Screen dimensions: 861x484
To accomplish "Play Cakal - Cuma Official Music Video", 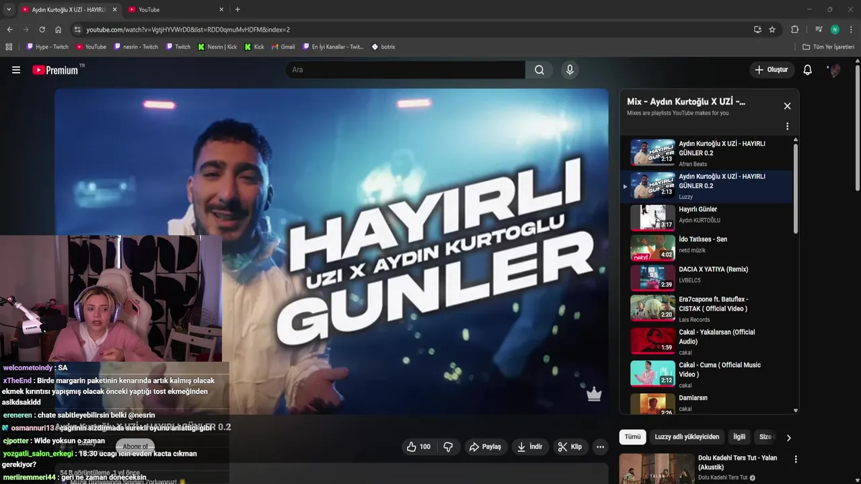I will pos(706,374).
